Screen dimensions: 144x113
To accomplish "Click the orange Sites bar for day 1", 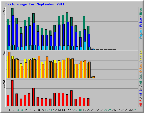I will 9,65.
